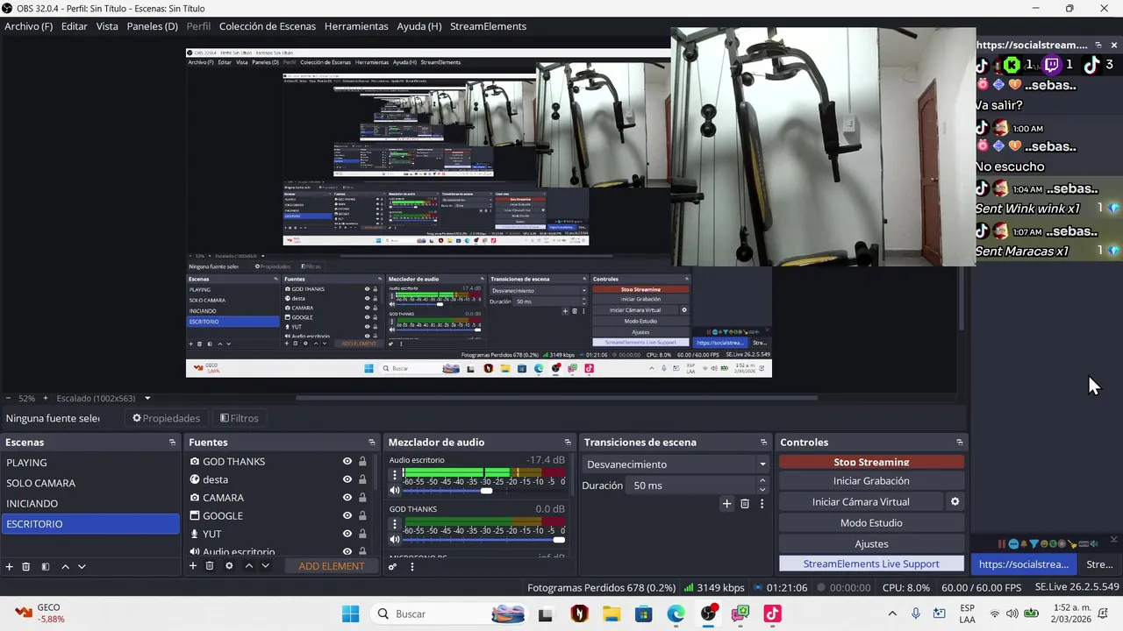Open the Paneles menu
This screenshot has height=631, width=1123.
click(152, 26)
